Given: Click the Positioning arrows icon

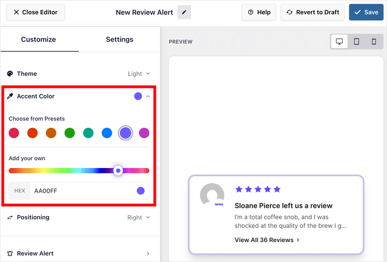Looking at the screenshot, I should pos(10,217).
